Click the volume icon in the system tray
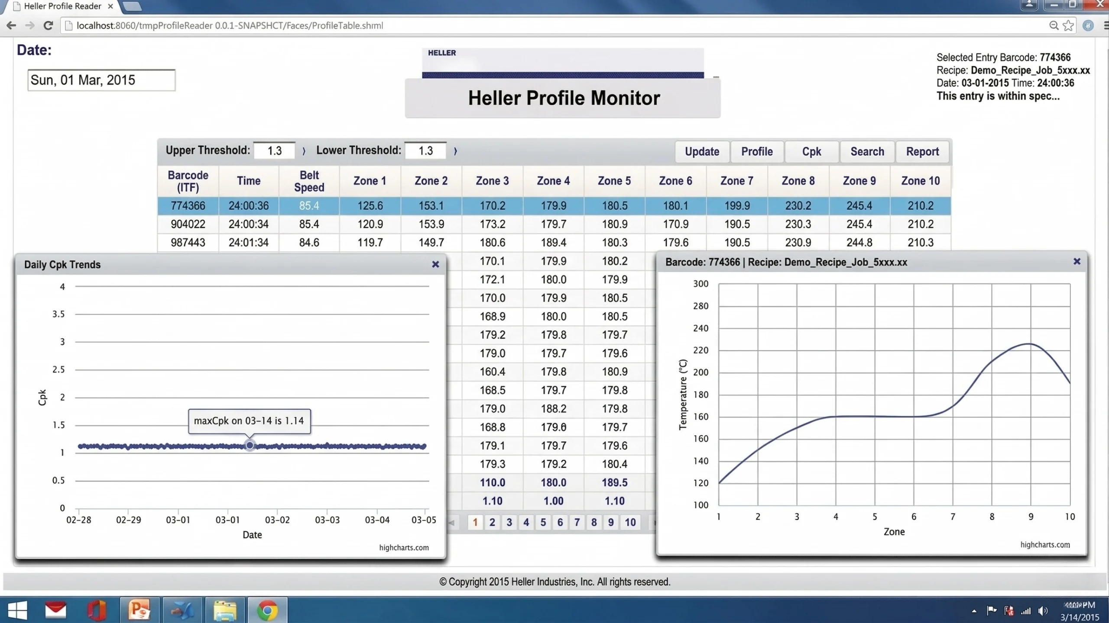Viewport: 1109px width, 623px height. (x=1042, y=611)
